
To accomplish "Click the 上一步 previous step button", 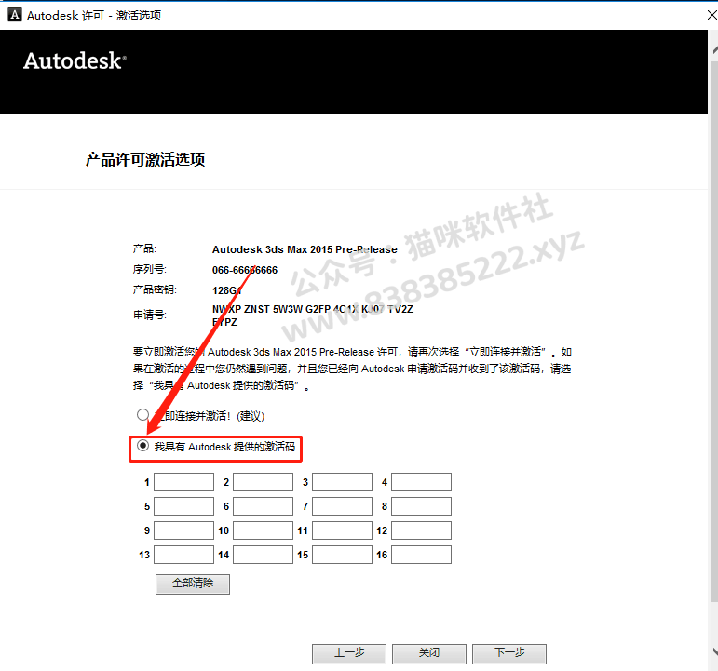I will click(x=349, y=653).
